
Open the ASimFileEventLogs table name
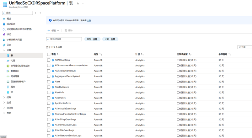click(64, 130)
